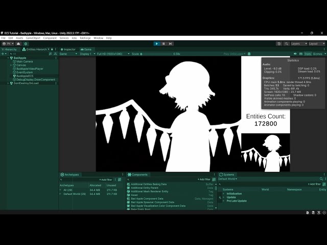
Task: Expand the All (29) archetypes row
Action: (60, 190)
